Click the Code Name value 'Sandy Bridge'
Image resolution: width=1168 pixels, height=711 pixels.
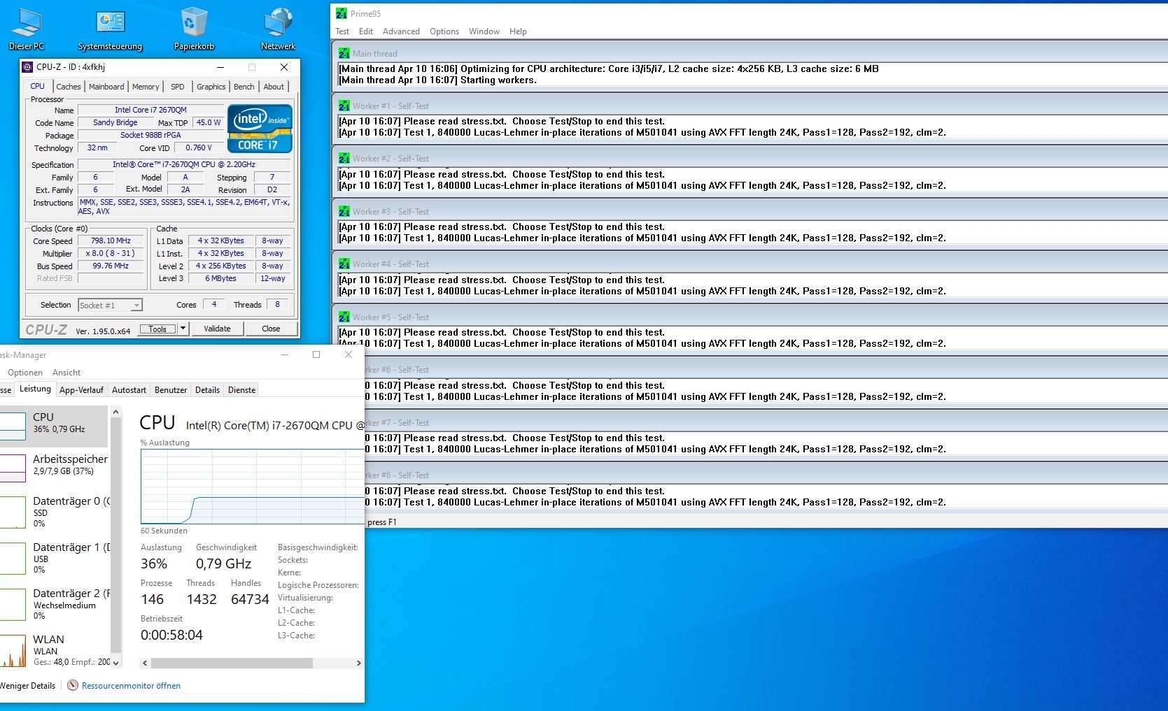[115, 122]
